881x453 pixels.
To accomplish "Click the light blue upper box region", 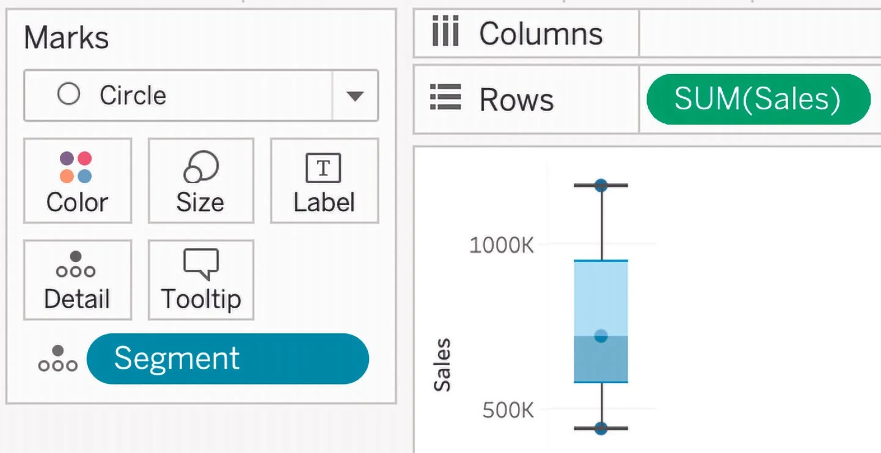I will tap(601, 298).
